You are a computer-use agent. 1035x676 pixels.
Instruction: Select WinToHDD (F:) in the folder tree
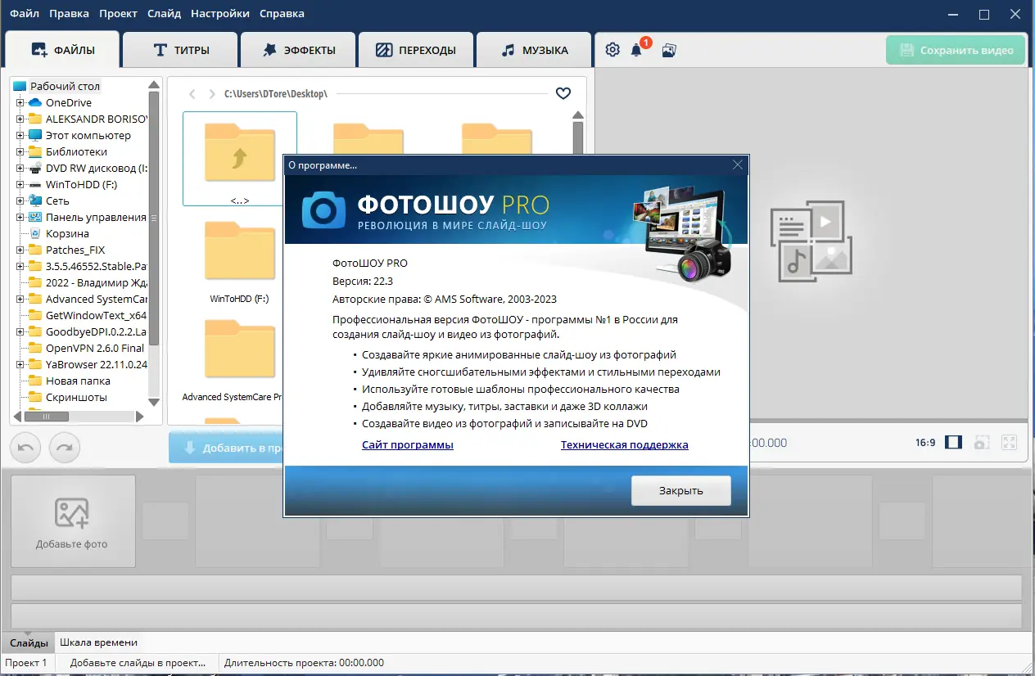coord(82,185)
